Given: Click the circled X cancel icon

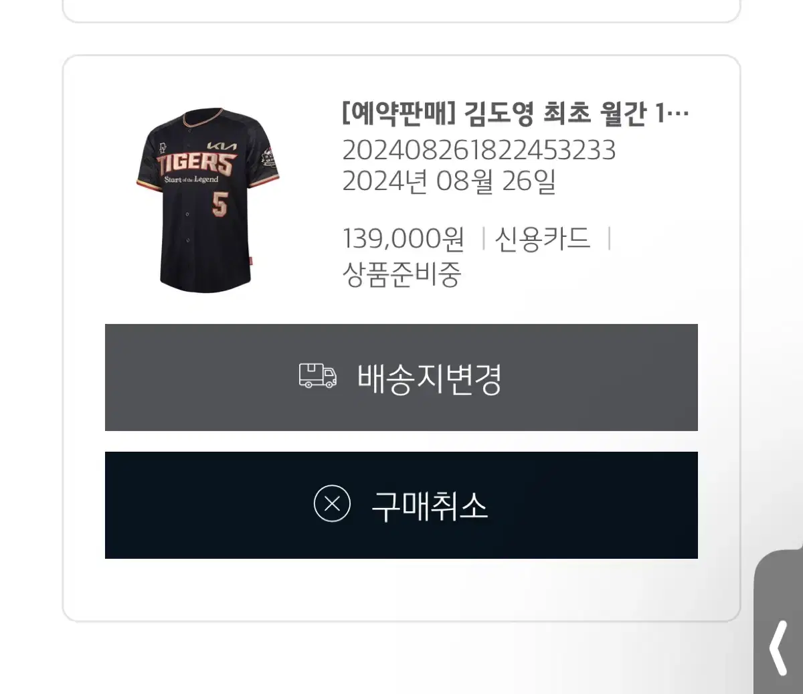Looking at the screenshot, I should coord(332,503).
